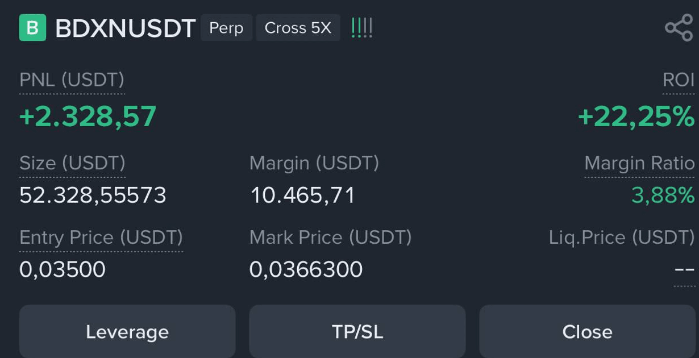Screen dimensions: 699x358
Task: Tap the 3,88% margin ratio value
Action: 663,195
